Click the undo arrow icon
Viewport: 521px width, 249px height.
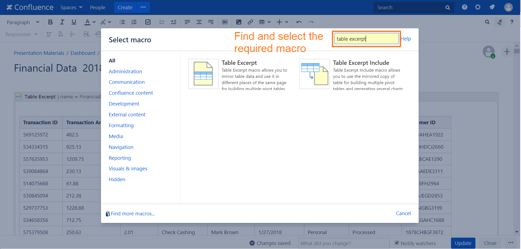click(299, 22)
